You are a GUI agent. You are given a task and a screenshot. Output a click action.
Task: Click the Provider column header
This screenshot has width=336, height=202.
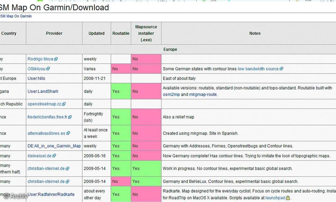pyautogui.click(x=54, y=33)
